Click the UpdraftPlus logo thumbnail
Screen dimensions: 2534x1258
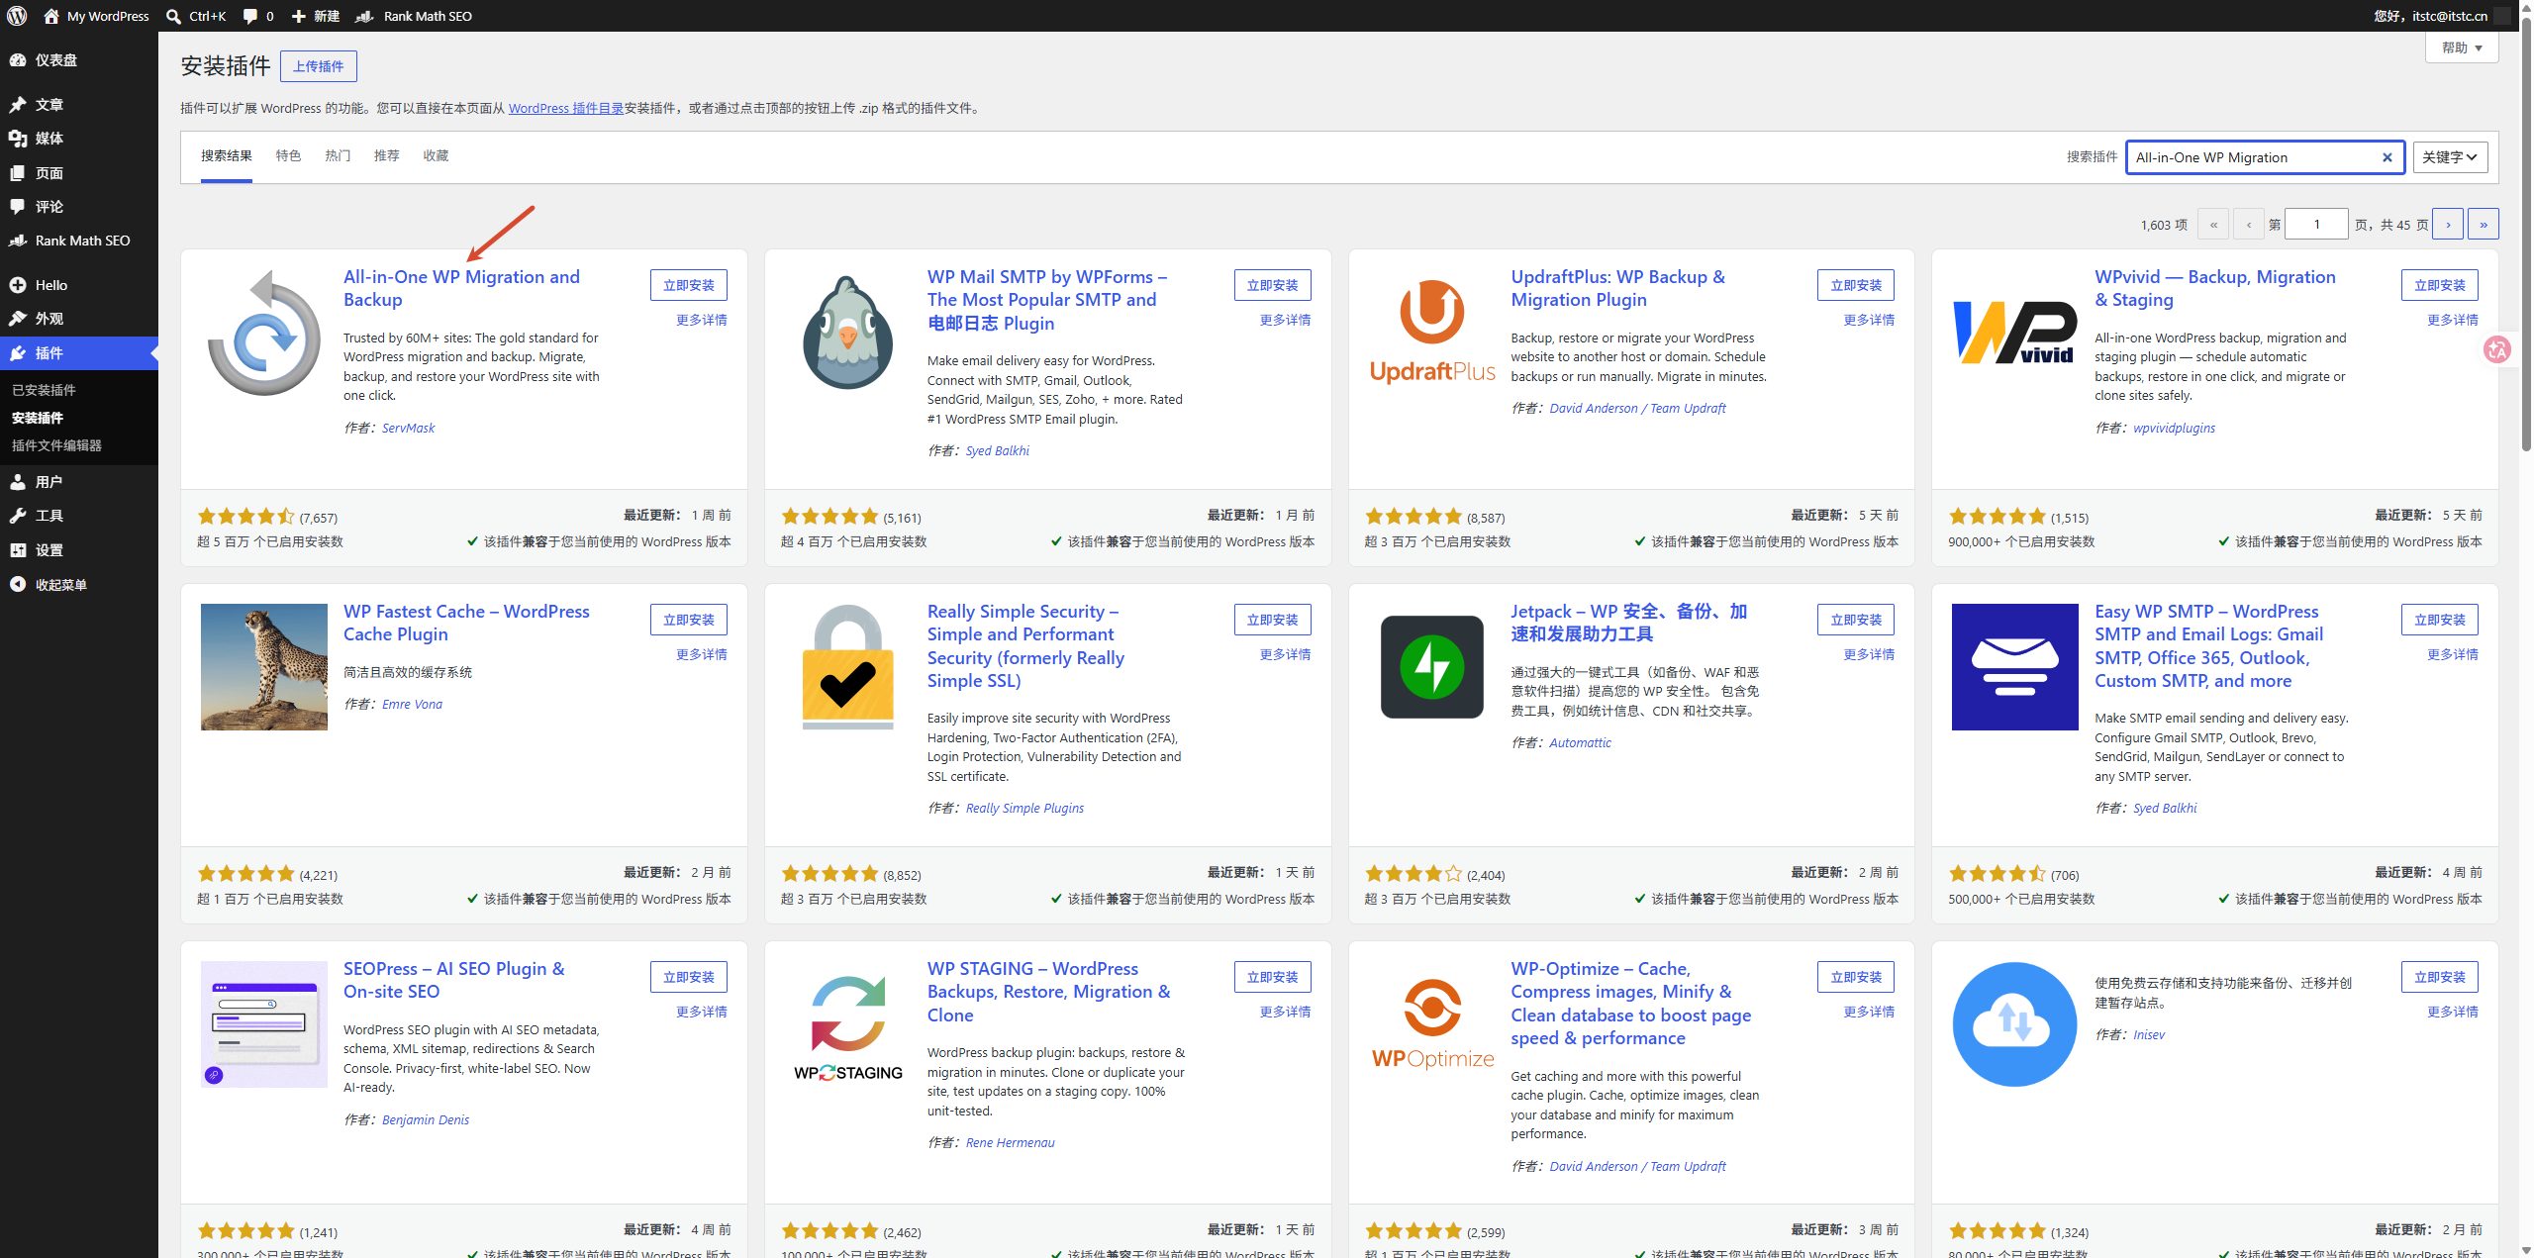click(1431, 333)
